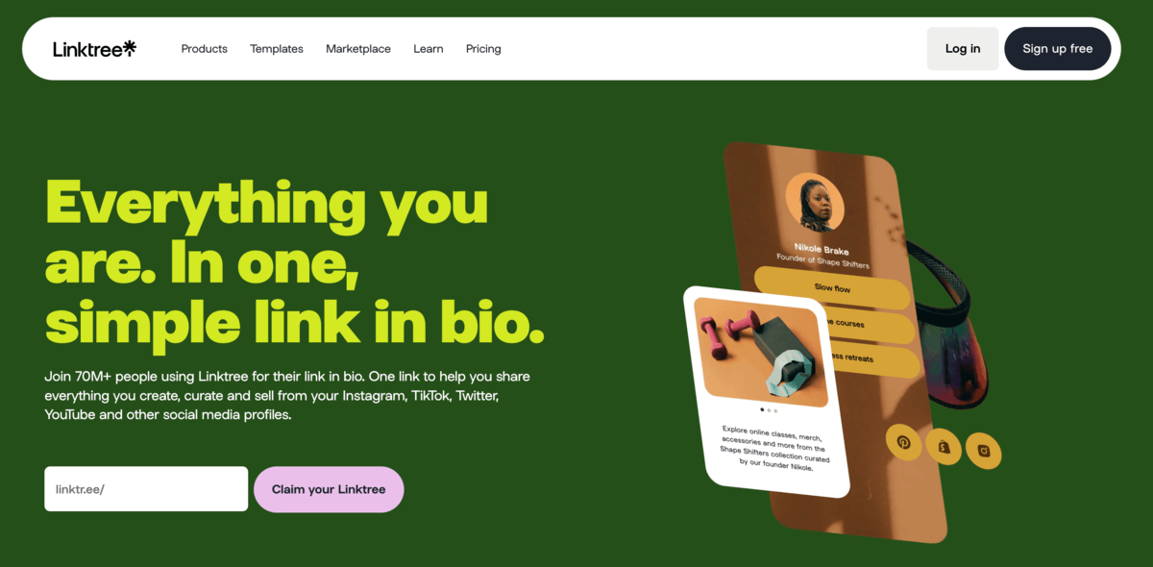1153x567 pixels.
Task: Click the Linktree logo
Action: pyautogui.click(x=94, y=48)
